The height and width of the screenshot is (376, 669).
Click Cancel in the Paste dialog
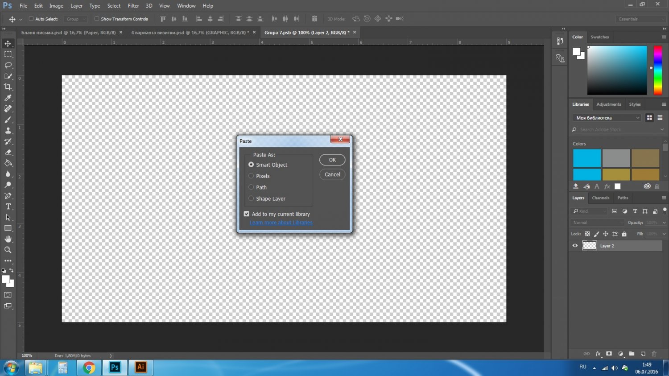click(x=332, y=174)
